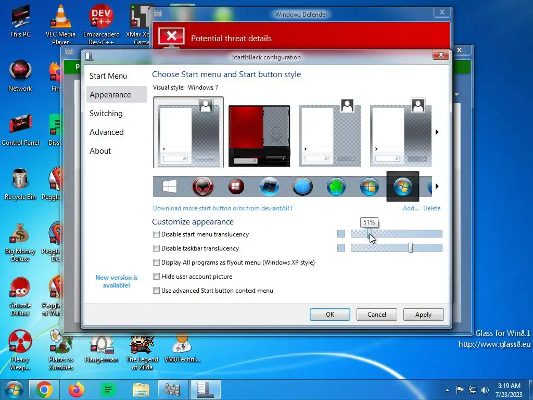The height and width of the screenshot is (400, 533).
Task: Check Disable taskbar translucency
Action: click(x=156, y=248)
